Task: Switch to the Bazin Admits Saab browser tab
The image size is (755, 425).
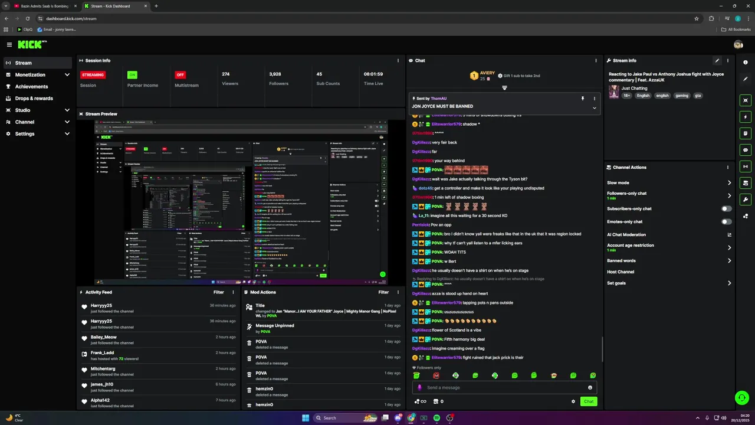Action: 45,6
